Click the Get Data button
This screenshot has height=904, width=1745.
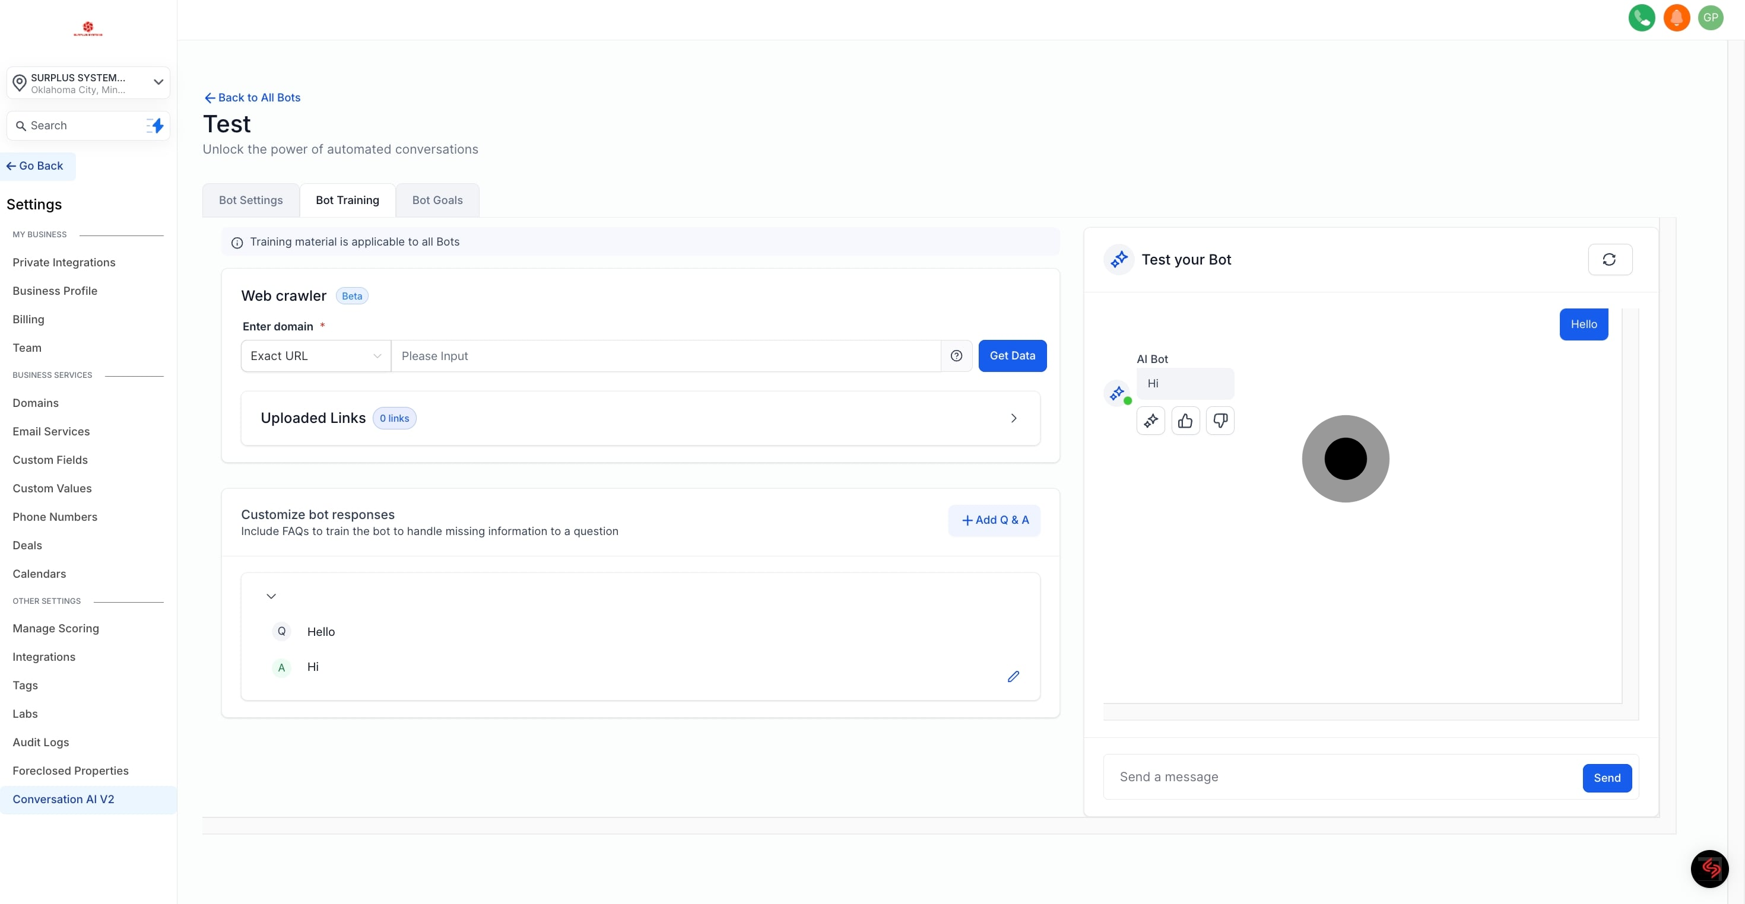1012,356
